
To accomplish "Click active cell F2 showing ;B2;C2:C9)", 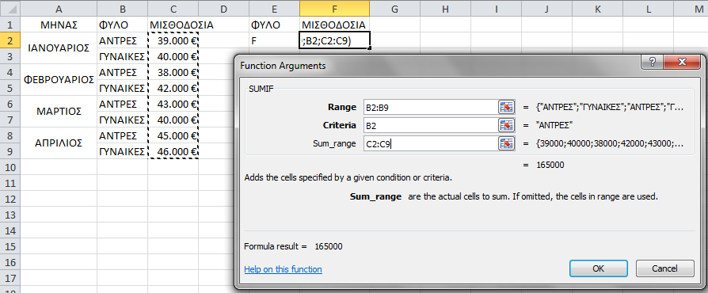I will click(334, 40).
